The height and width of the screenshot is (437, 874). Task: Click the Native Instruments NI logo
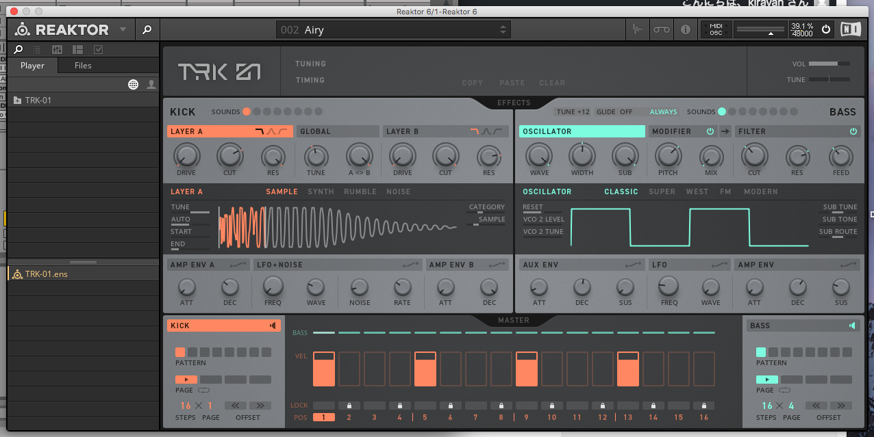(x=851, y=29)
